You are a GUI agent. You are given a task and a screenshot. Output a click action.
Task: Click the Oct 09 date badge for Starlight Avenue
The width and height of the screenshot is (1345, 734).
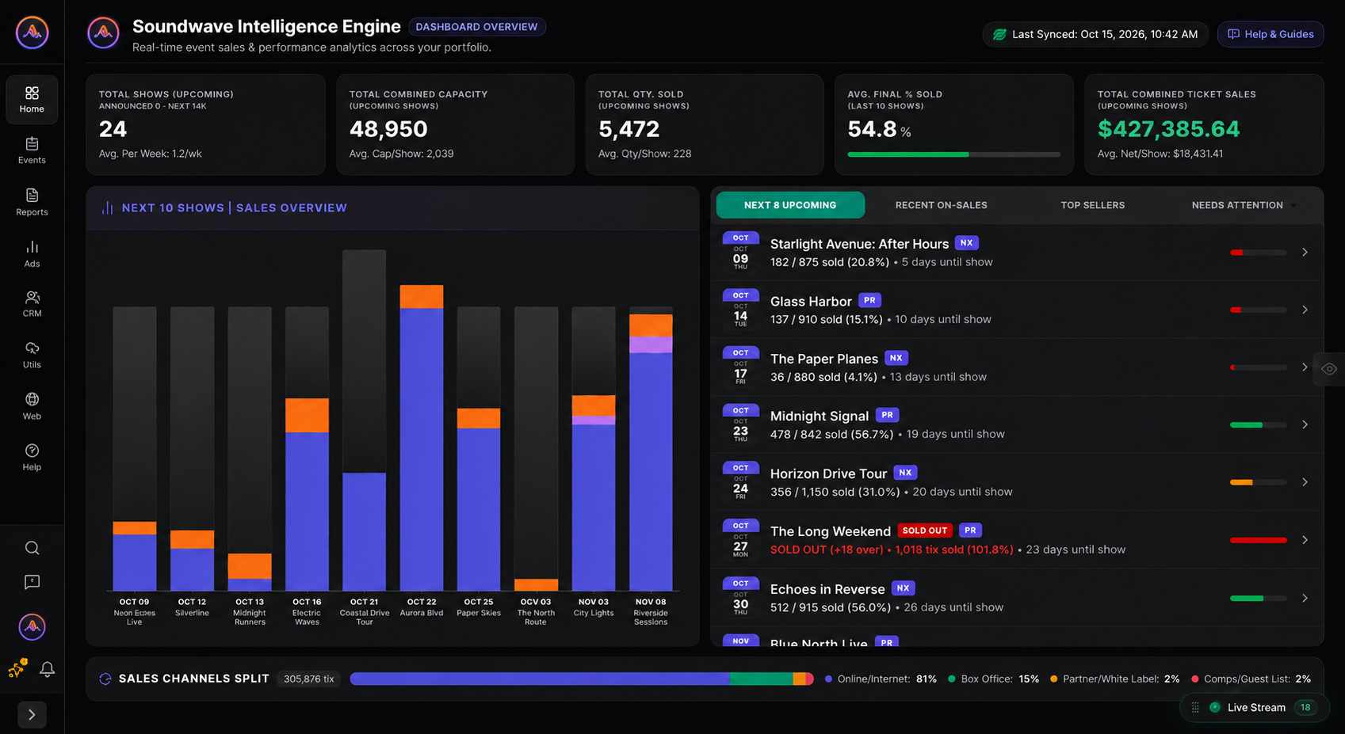[740, 252]
